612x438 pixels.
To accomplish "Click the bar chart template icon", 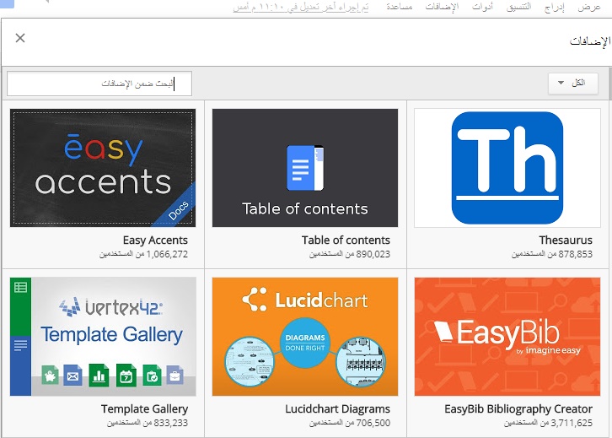I will [x=99, y=376].
